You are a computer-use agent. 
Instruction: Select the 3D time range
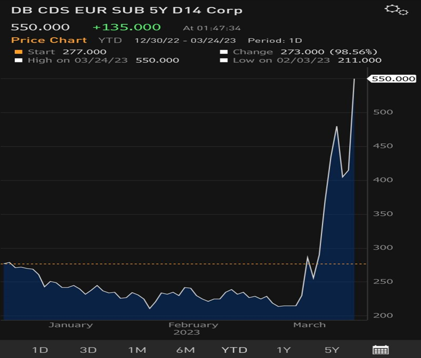tap(88, 350)
